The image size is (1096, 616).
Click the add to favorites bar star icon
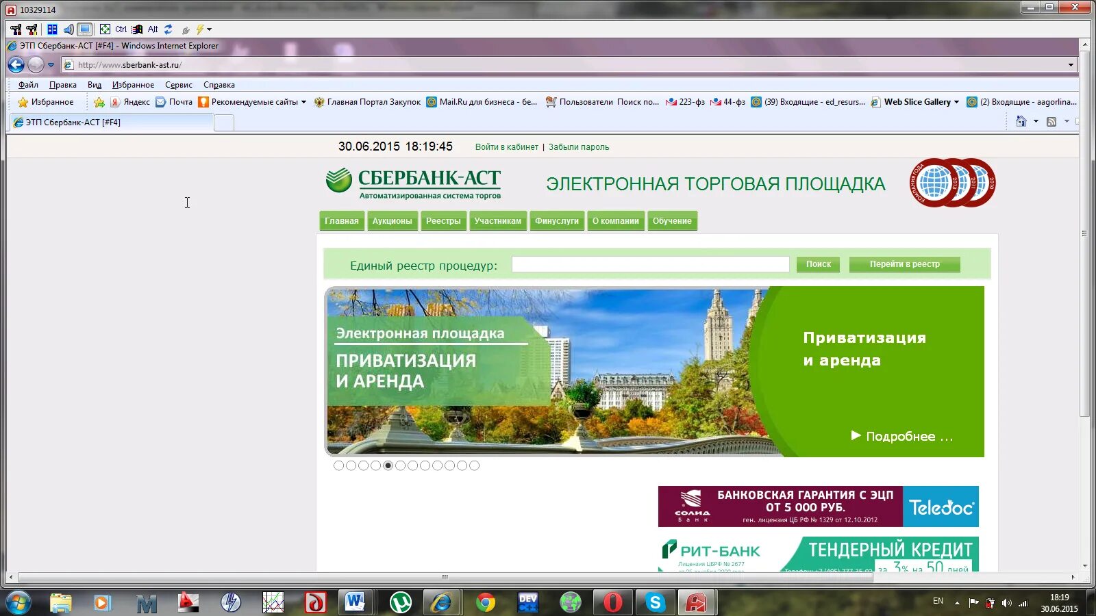tap(99, 102)
